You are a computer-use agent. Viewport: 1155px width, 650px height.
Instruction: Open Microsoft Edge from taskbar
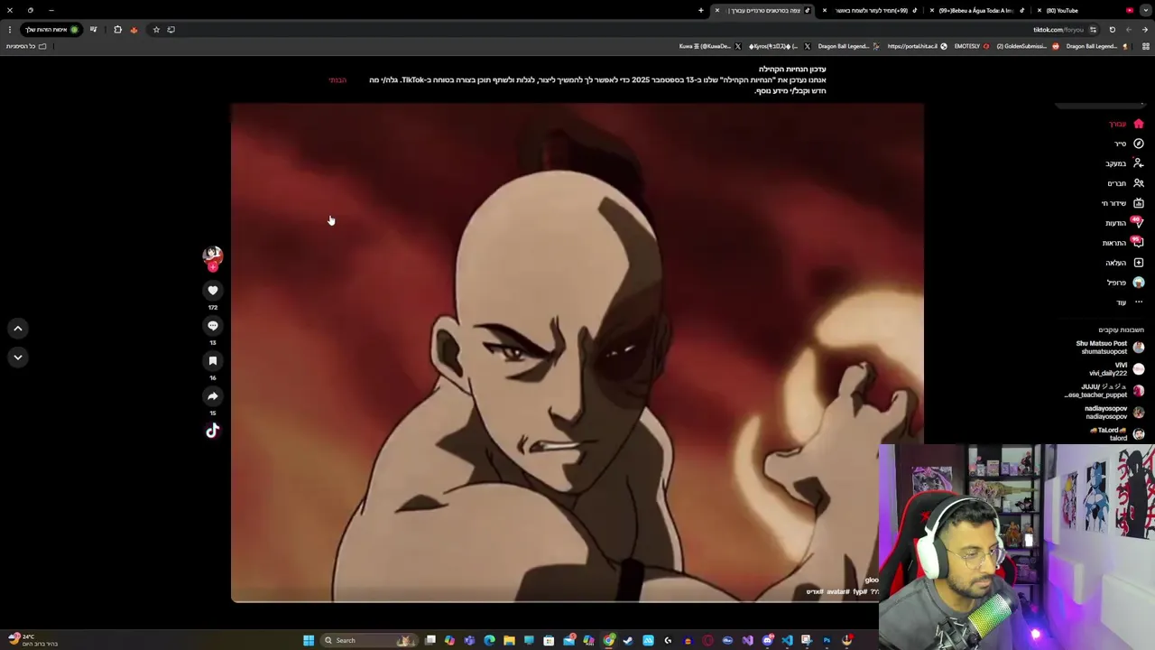pos(489,640)
